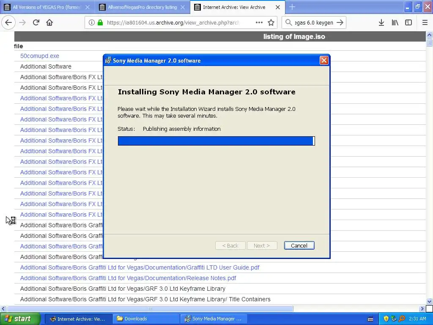Click the search magnifier icon
Screen dimensions: 433x325
tap(288, 23)
